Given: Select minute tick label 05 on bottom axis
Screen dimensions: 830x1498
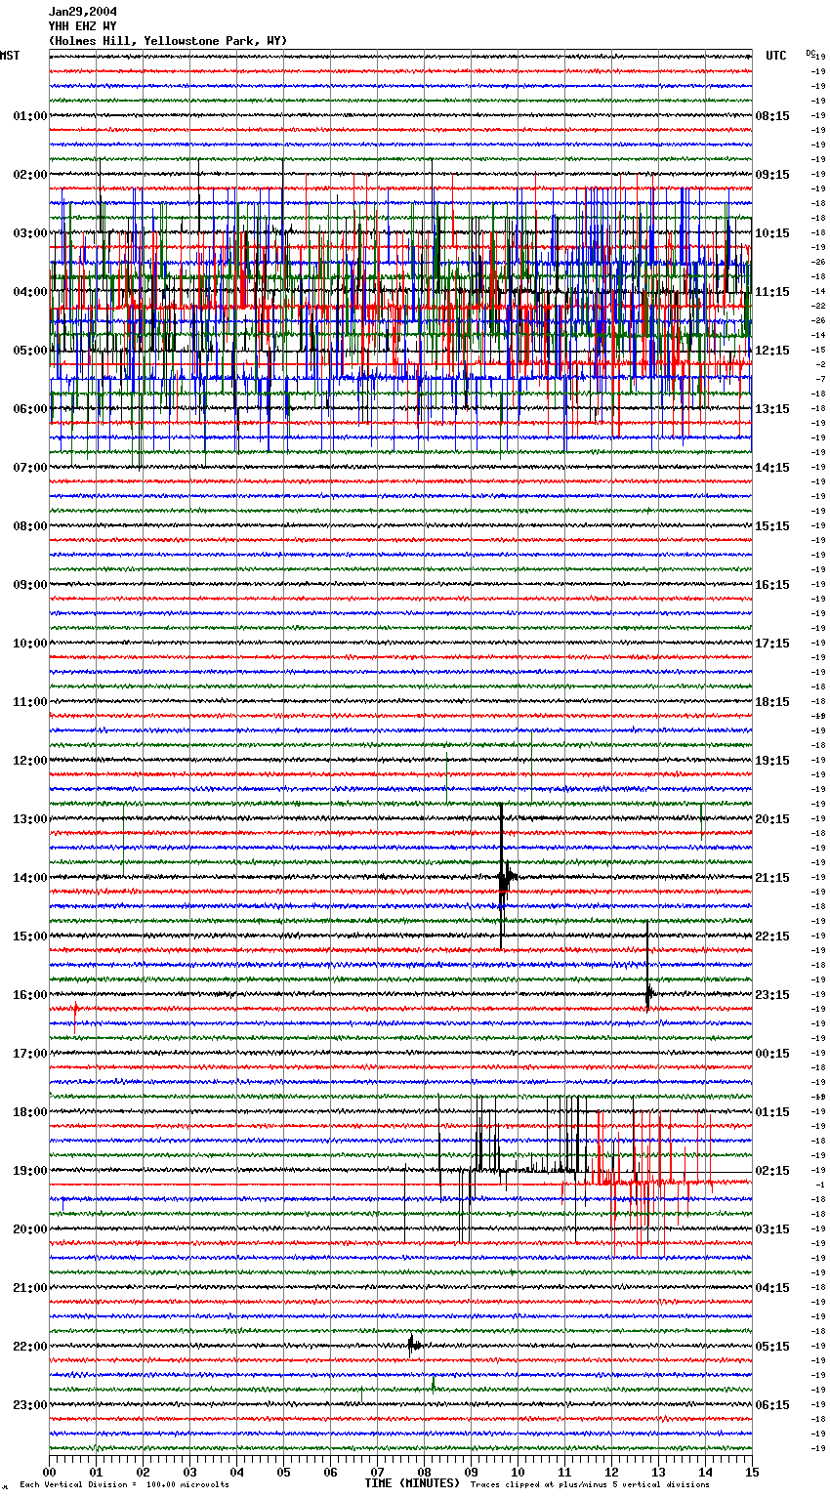Looking at the screenshot, I should tap(283, 1472).
